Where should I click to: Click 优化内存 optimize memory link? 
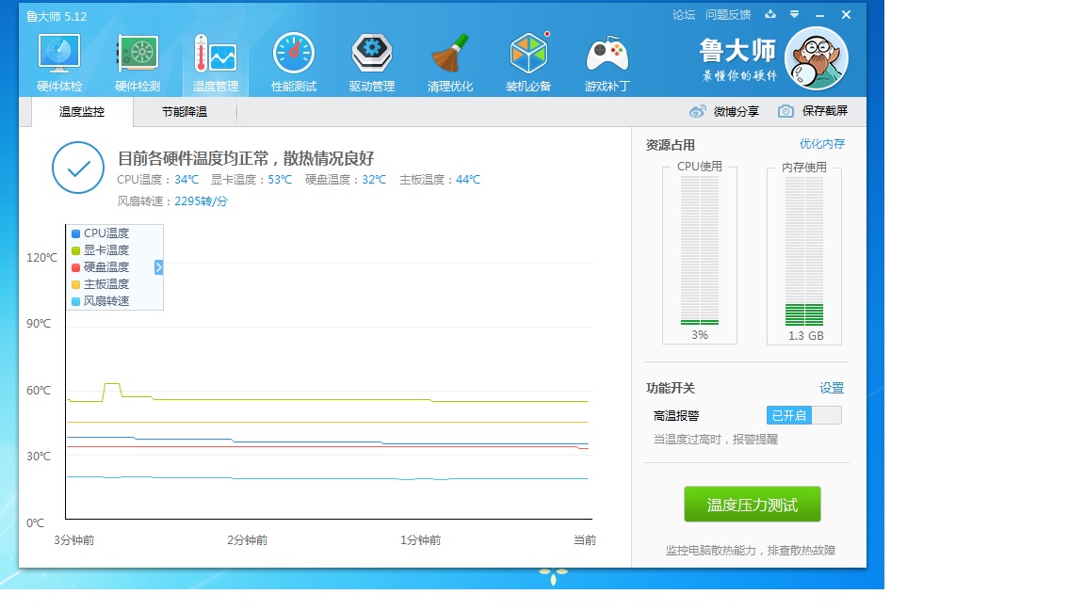822,144
